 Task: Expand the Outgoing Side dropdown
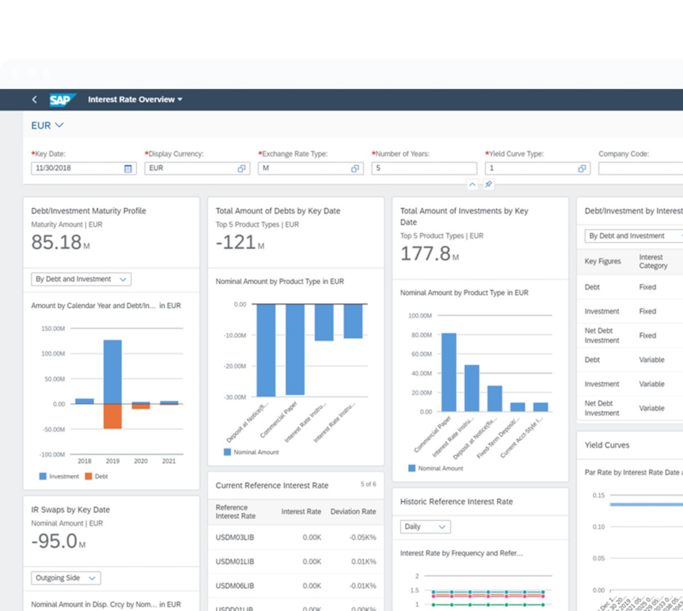coord(66,578)
